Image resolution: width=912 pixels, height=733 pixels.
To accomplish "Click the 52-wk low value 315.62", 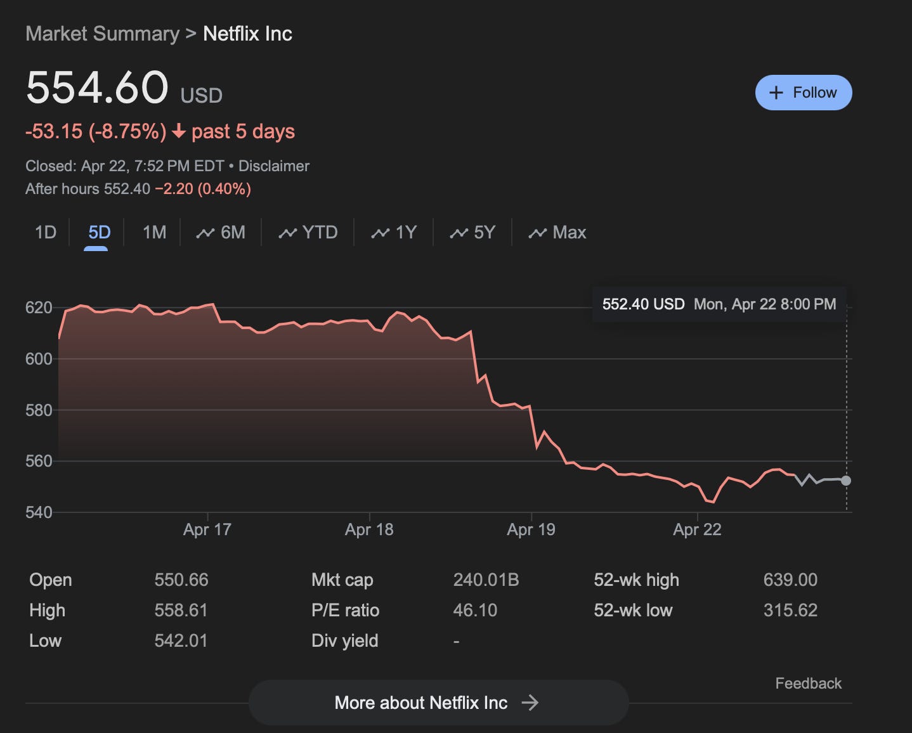I will pos(790,610).
